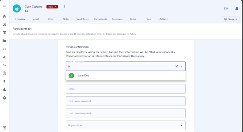Open the merge arrows icon in sidebar
This screenshot has width=243, height=132.
click(x=4, y=65)
